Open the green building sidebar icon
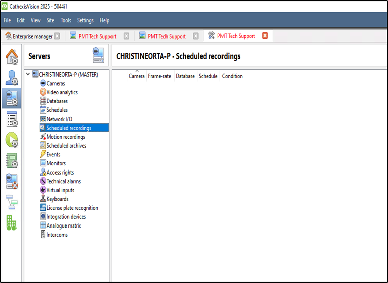This screenshot has height=283, width=388. (x=12, y=222)
